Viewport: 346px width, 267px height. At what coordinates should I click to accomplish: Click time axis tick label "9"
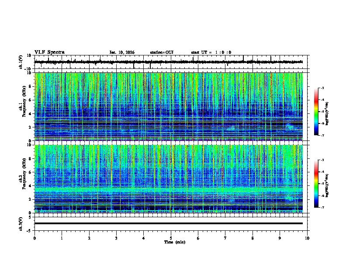(x=280, y=238)
